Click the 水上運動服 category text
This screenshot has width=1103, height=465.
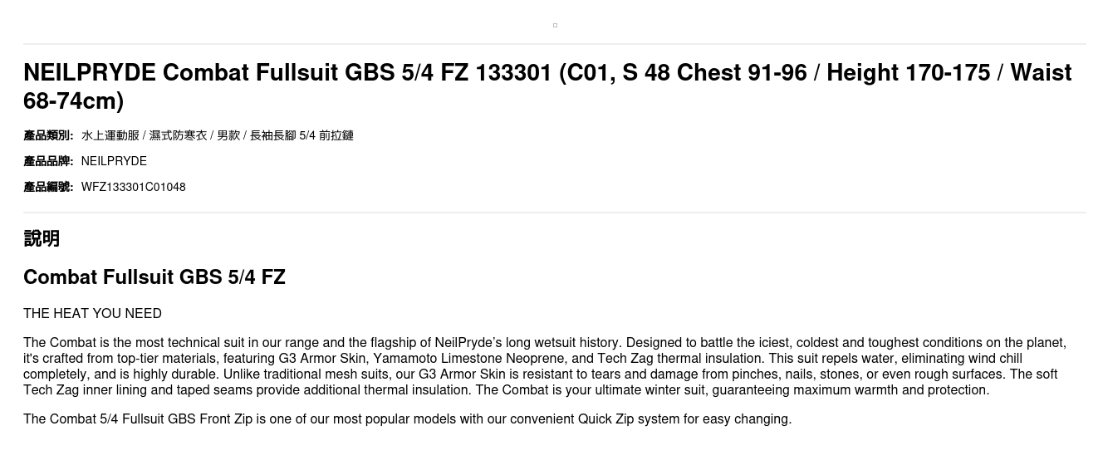(110, 135)
